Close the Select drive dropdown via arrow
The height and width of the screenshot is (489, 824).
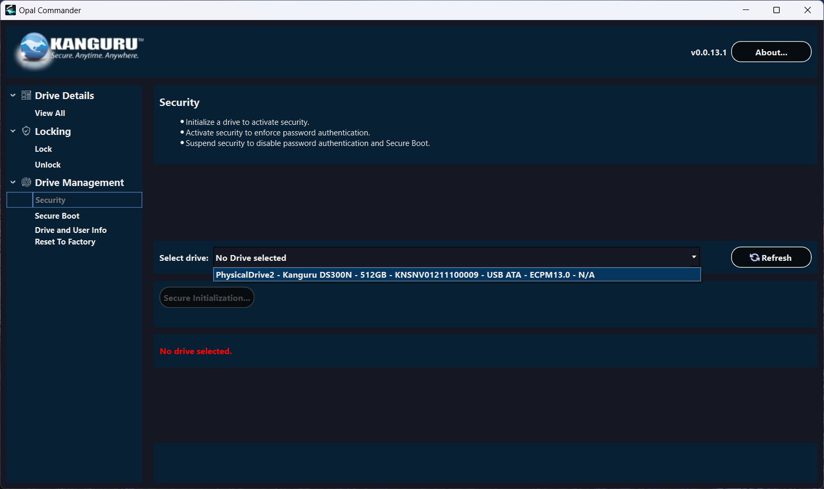tap(694, 257)
